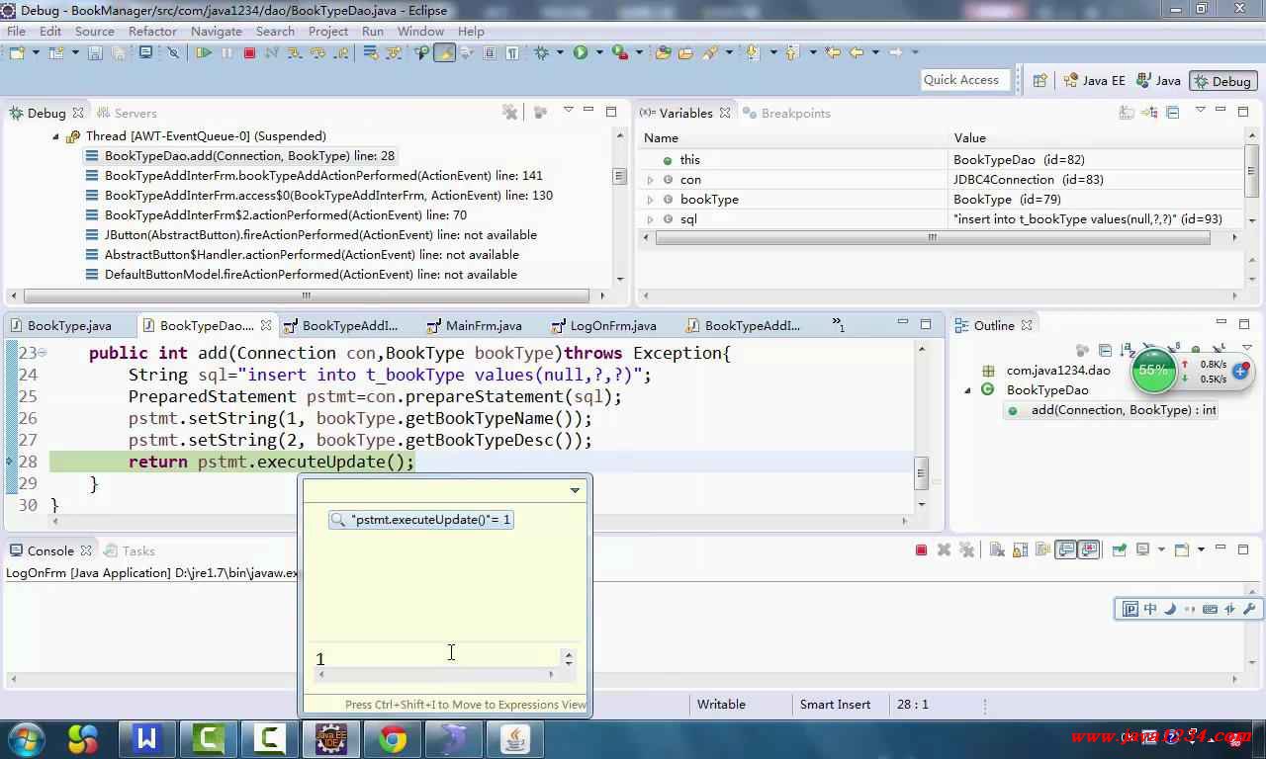1266x759 pixels.
Task: Open the Run menu
Action: tap(373, 31)
